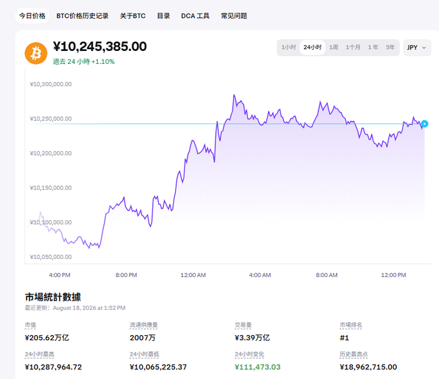Click the 流通供應量 stat label
Viewport: 439px width, 379px height.
point(143,325)
